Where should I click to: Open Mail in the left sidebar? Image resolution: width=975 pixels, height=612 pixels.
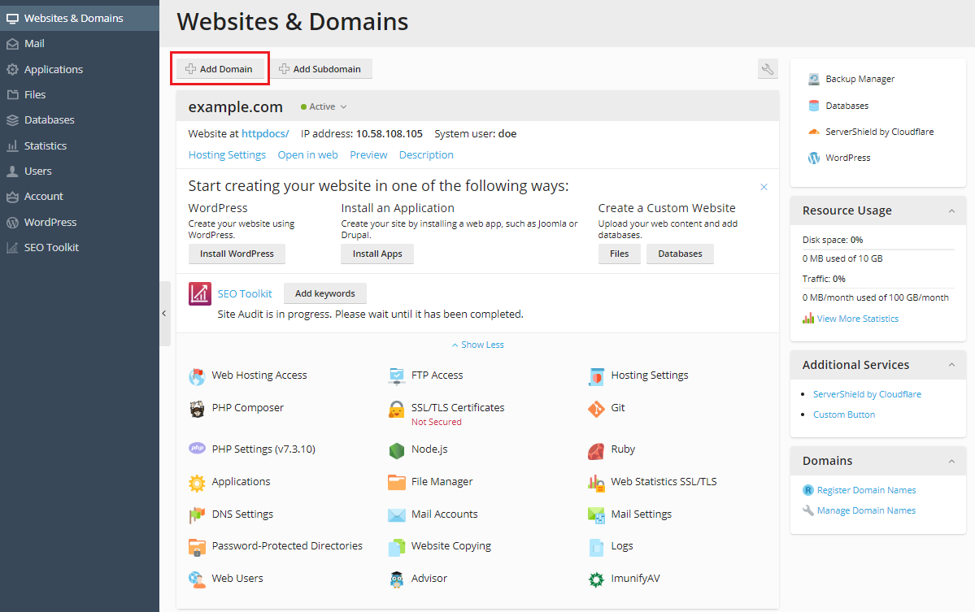click(34, 44)
